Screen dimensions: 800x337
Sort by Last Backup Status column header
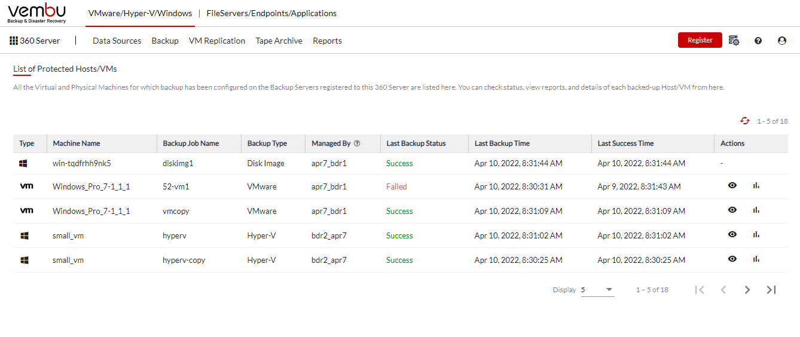click(x=416, y=143)
